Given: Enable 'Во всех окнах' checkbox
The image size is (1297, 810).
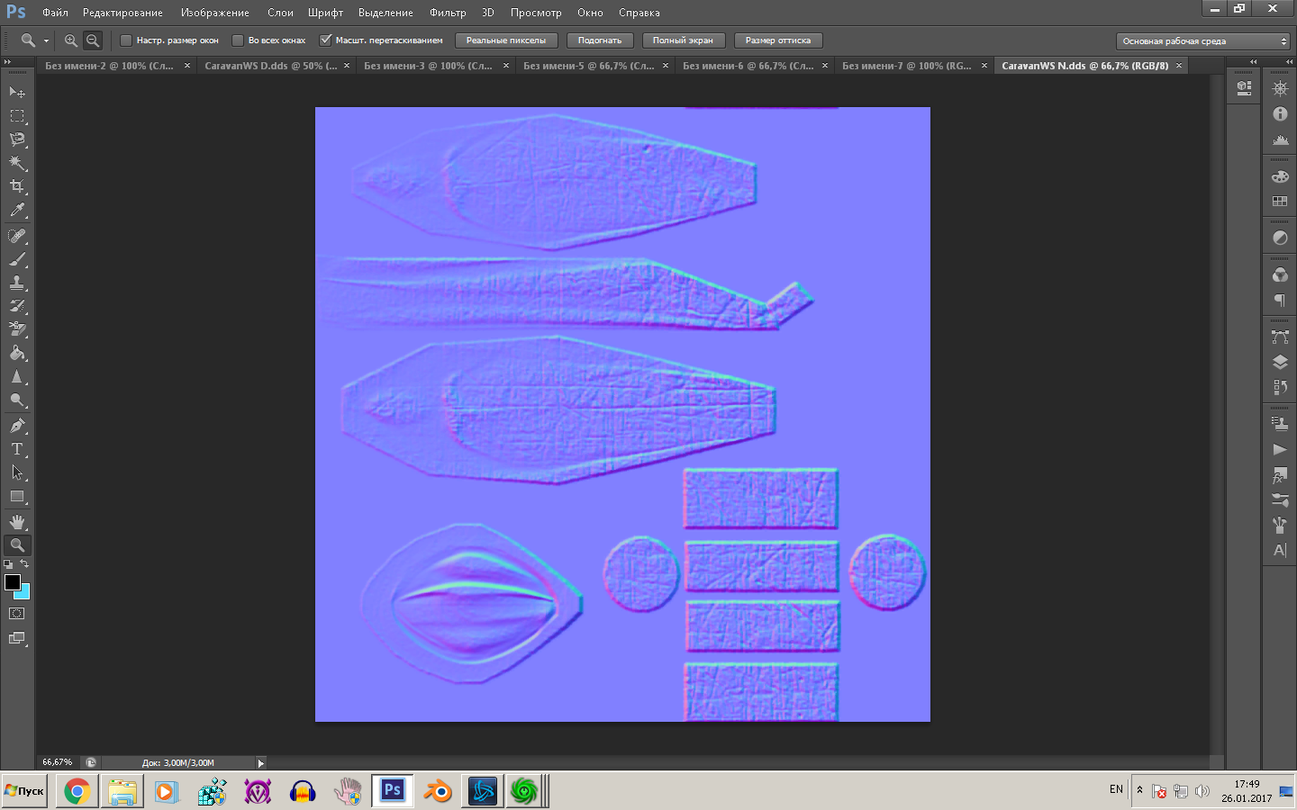Looking at the screenshot, I should click(238, 40).
